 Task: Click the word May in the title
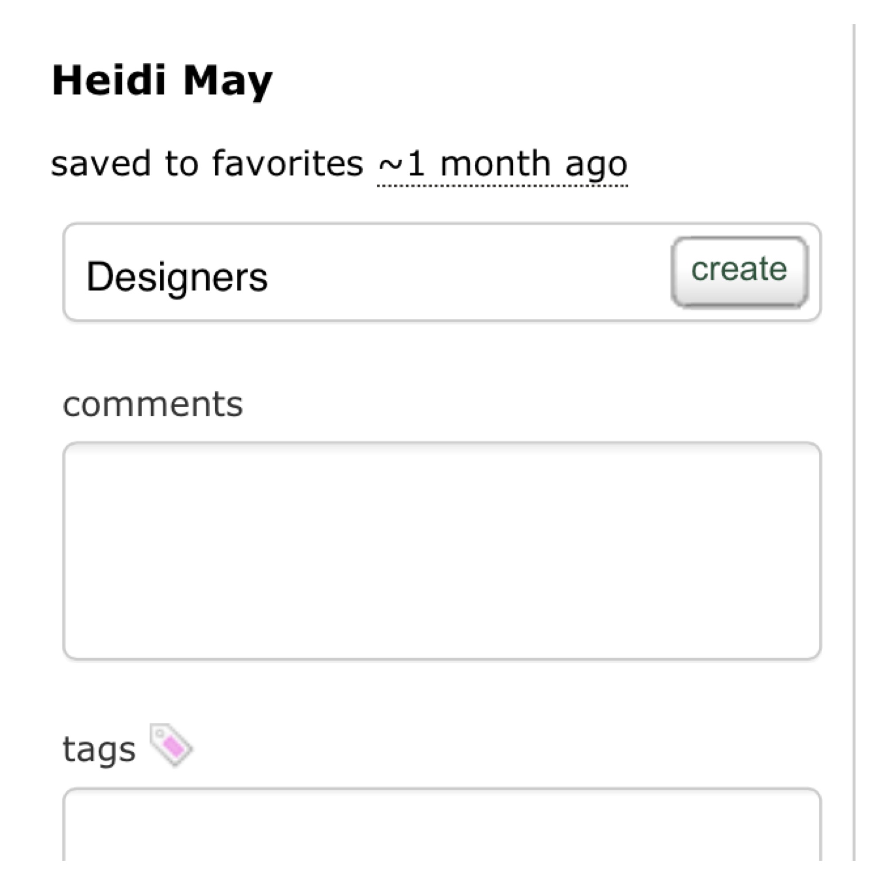[227, 82]
